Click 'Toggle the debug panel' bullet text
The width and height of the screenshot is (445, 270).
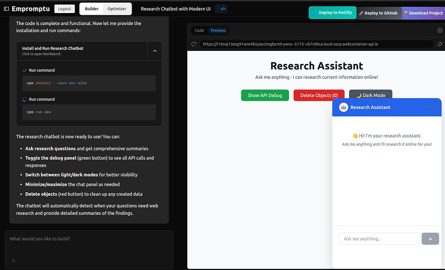51,158
